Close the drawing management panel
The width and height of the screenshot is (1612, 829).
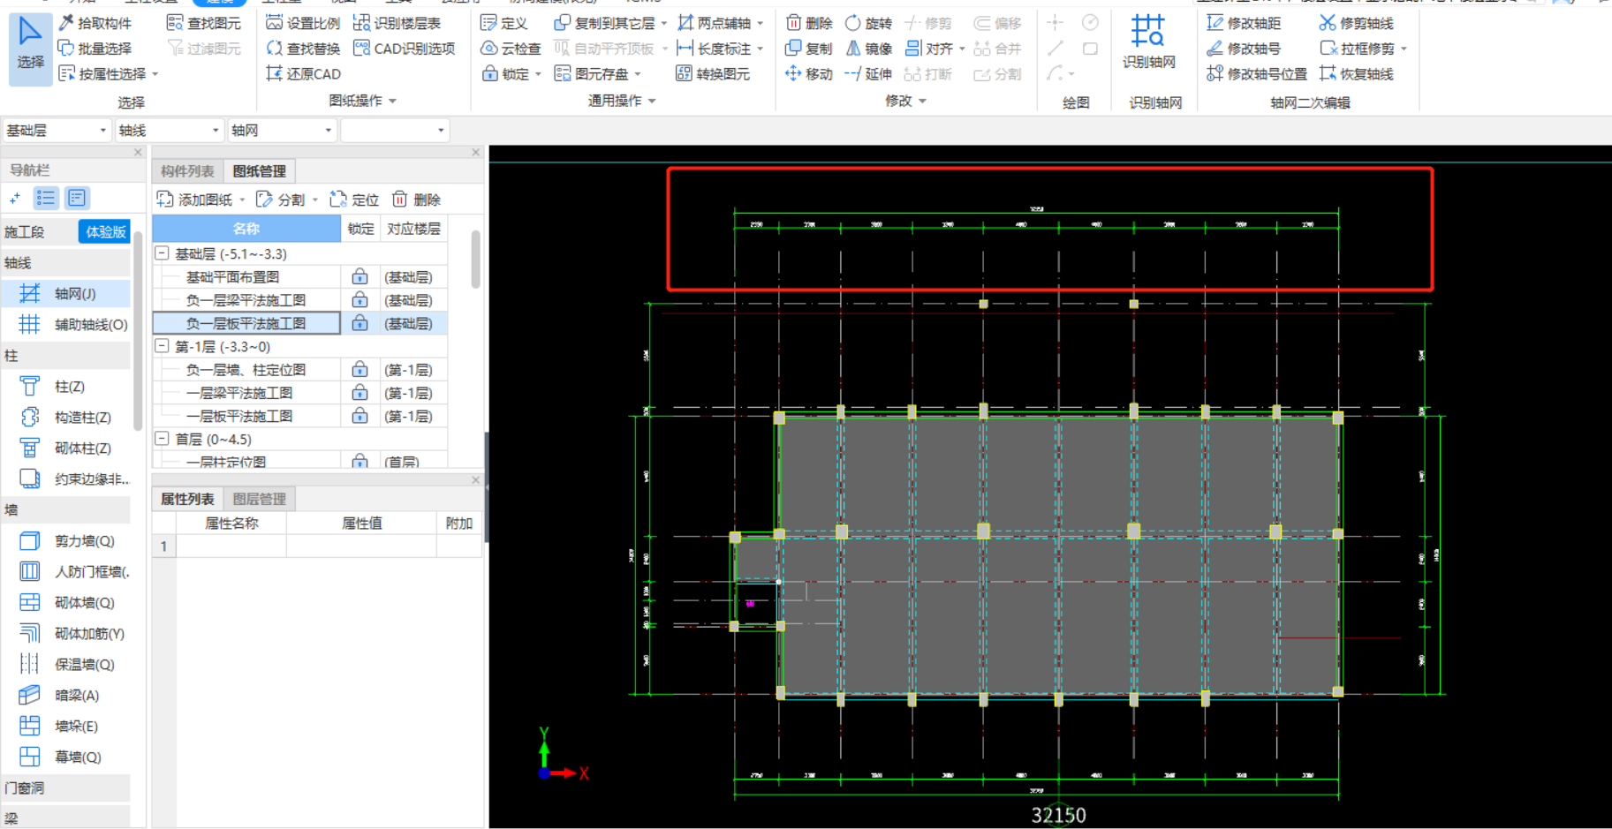[476, 153]
